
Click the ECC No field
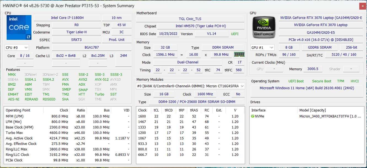click(238, 94)
